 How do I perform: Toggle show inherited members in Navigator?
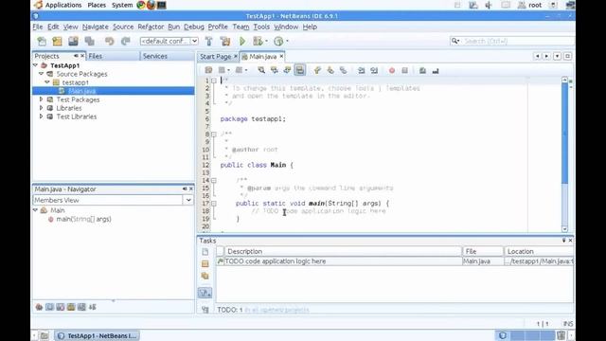(39, 307)
